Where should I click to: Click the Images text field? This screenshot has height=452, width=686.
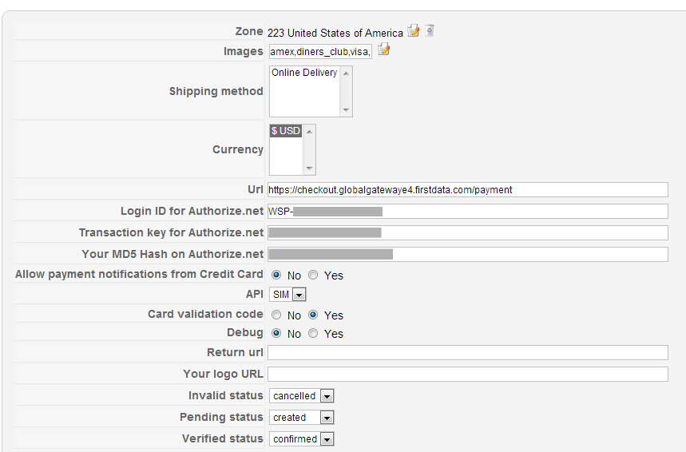pyautogui.click(x=320, y=52)
